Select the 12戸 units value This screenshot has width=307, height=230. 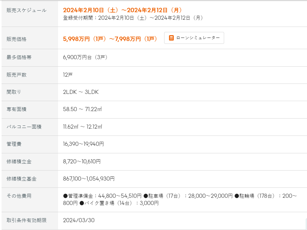(x=68, y=75)
